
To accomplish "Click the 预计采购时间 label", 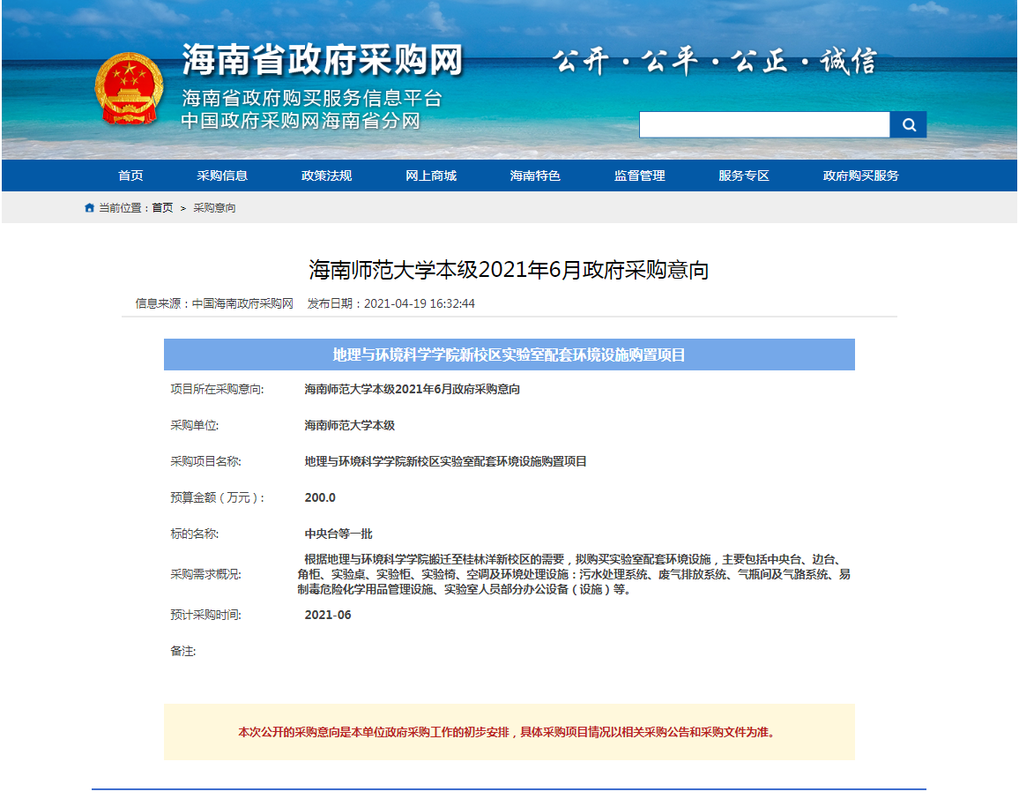I will pyautogui.click(x=205, y=615).
